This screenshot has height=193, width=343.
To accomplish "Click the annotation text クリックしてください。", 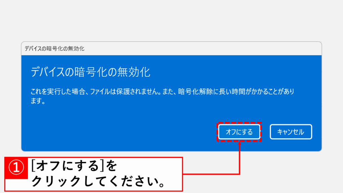I will 97,181.
